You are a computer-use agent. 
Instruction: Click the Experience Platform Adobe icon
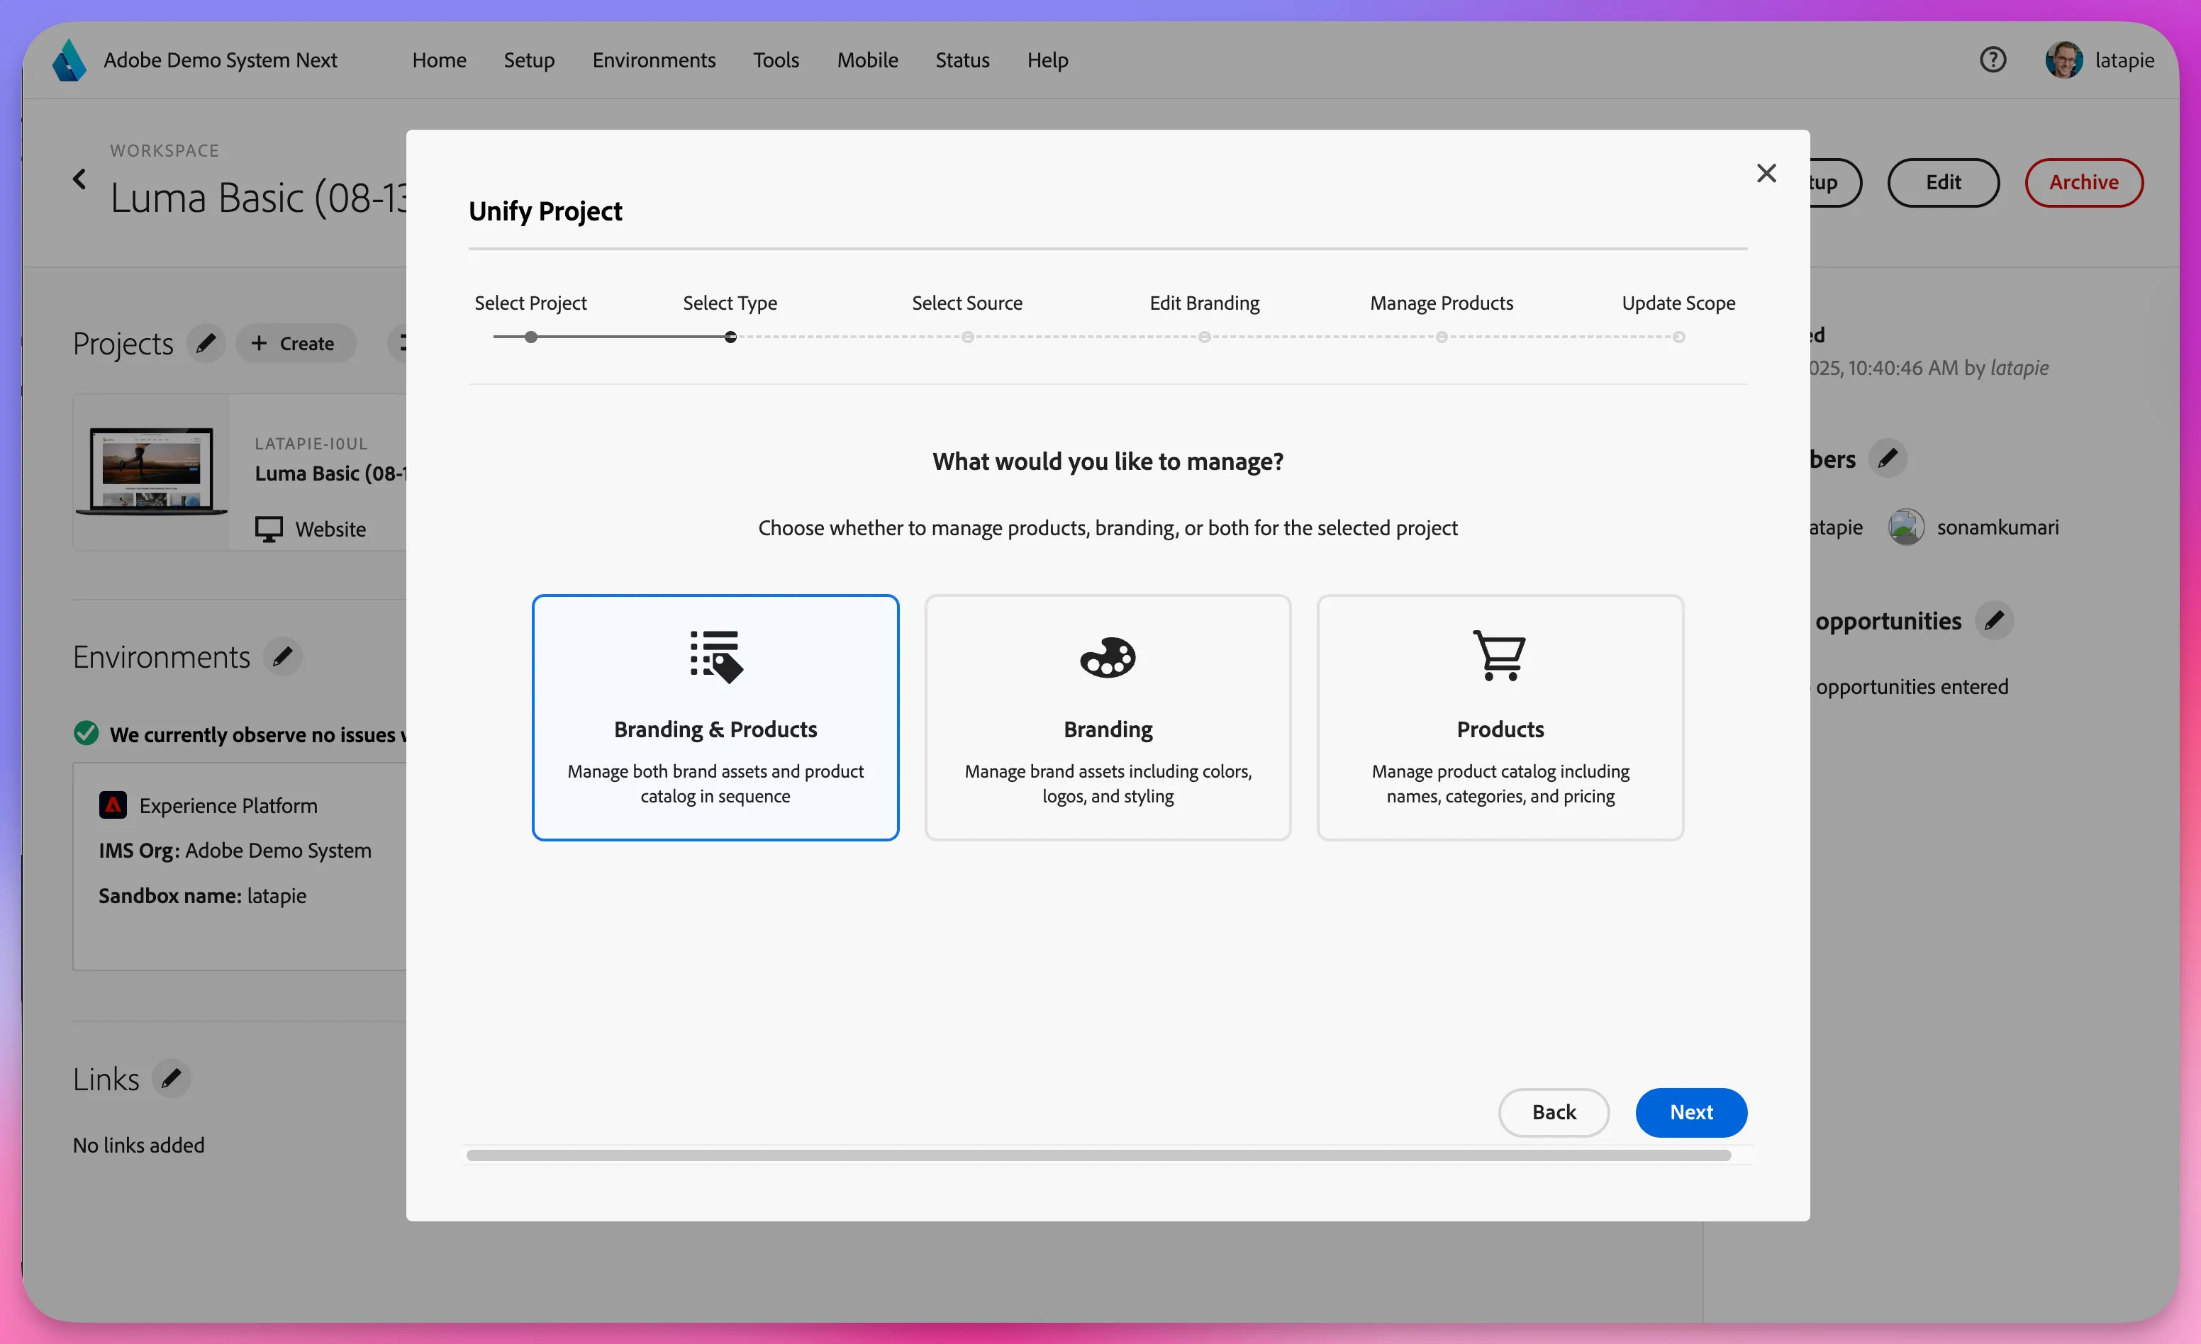[x=113, y=805]
